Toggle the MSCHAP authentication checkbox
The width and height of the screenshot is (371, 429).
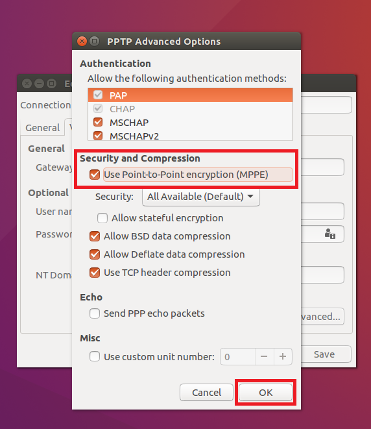98,122
